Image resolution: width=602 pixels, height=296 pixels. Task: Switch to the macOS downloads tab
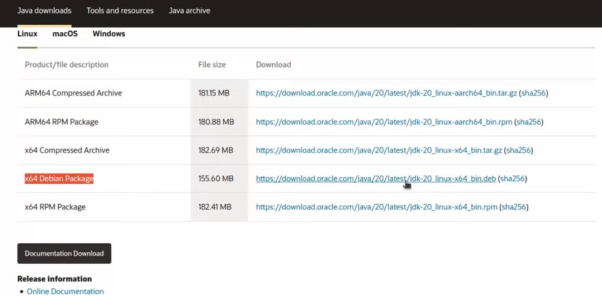[65, 34]
